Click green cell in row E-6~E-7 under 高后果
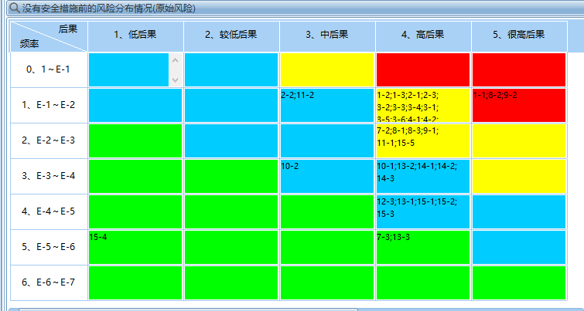This screenshot has width=584, height=311. coord(423,282)
